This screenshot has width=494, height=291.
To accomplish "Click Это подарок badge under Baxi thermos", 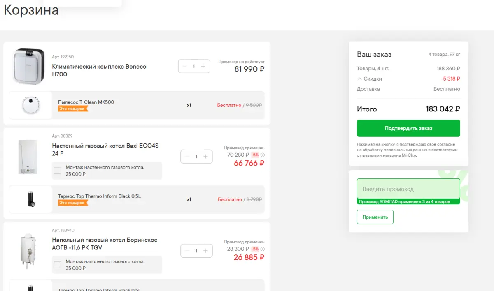I will (73, 203).
